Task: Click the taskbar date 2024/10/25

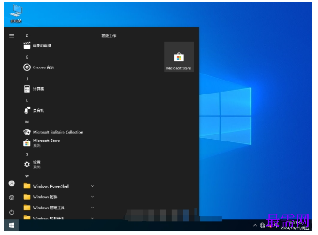Action: [x=295, y=228]
